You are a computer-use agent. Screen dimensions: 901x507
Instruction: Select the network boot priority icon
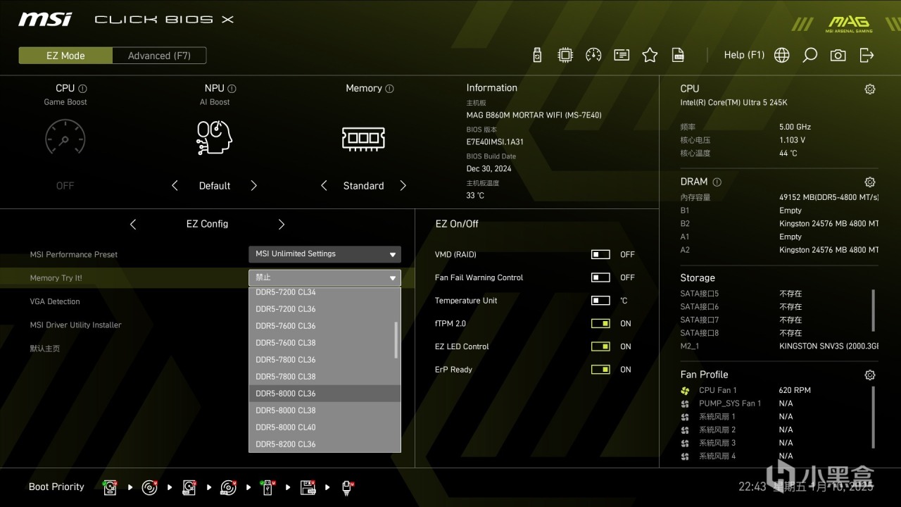click(348, 487)
